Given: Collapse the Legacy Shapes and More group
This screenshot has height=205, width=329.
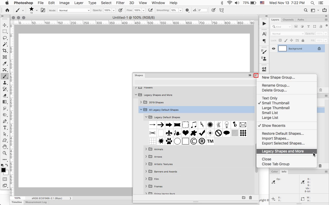Looking at the screenshot, I should 136,95.
